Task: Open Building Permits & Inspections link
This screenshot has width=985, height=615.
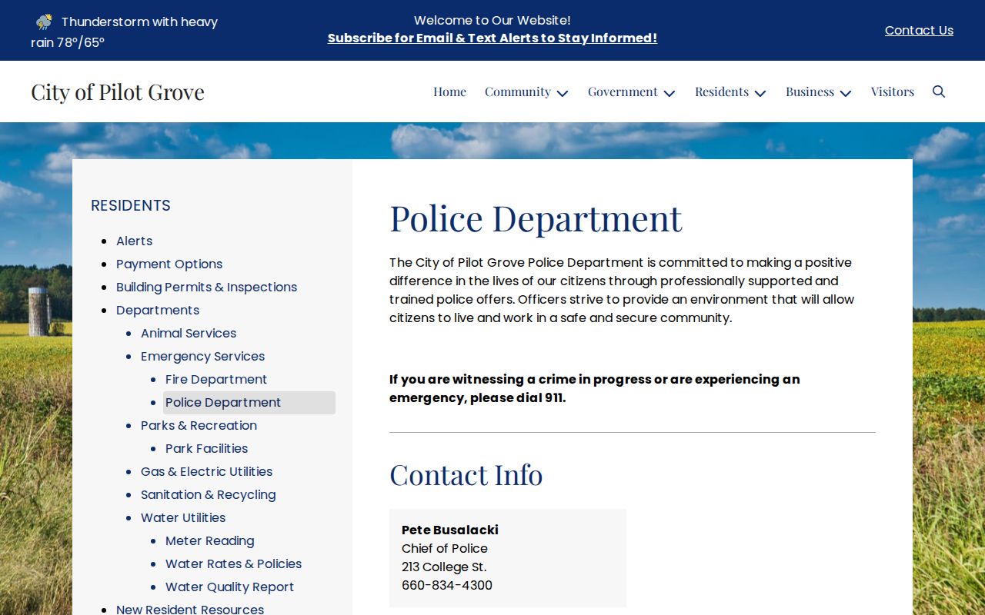Action: pos(206,287)
